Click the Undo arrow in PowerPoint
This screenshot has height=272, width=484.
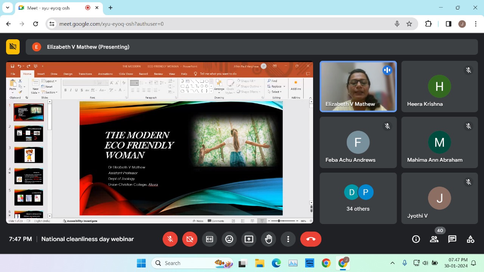[x=19, y=66]
